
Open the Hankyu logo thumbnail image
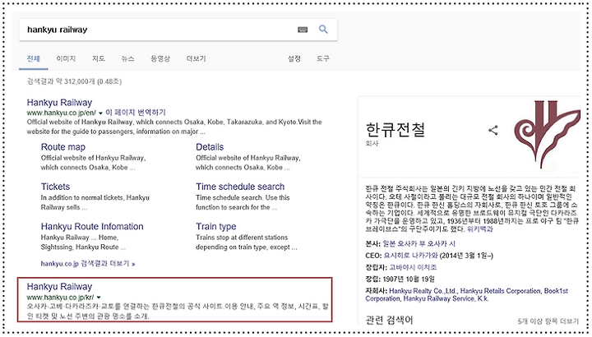(547, 135)
